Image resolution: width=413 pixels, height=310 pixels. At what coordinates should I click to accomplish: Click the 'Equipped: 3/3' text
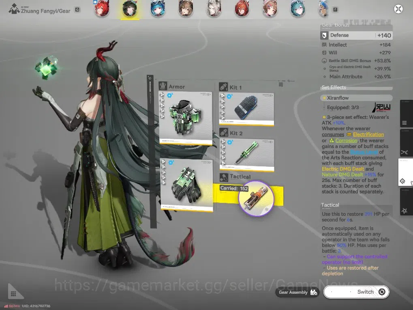(x=343, y=107)
